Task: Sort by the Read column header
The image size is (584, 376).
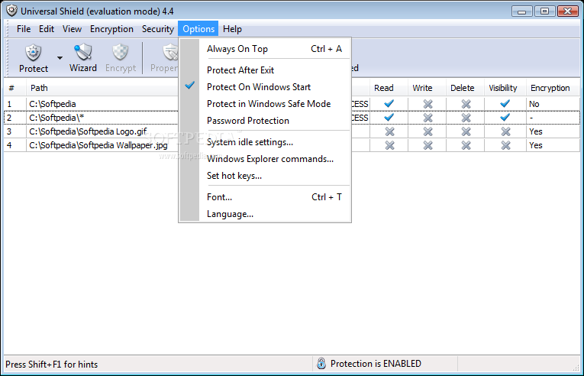Action: (389, 88)
